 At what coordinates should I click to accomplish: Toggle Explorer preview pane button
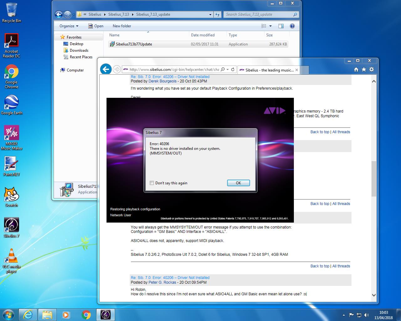pos(281,26)
